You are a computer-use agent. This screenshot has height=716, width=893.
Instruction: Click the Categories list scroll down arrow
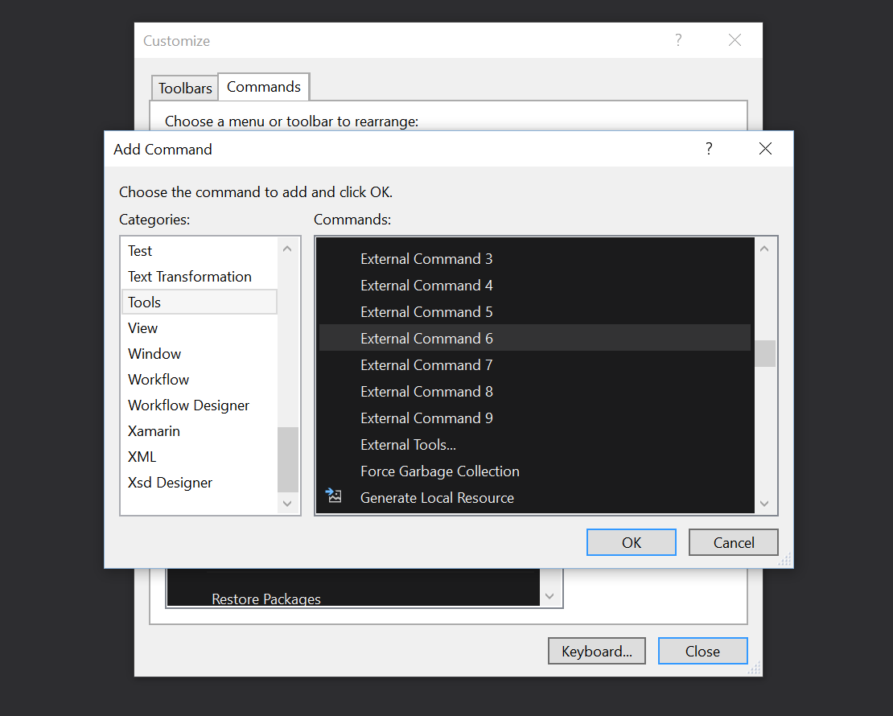pos(287,504)
